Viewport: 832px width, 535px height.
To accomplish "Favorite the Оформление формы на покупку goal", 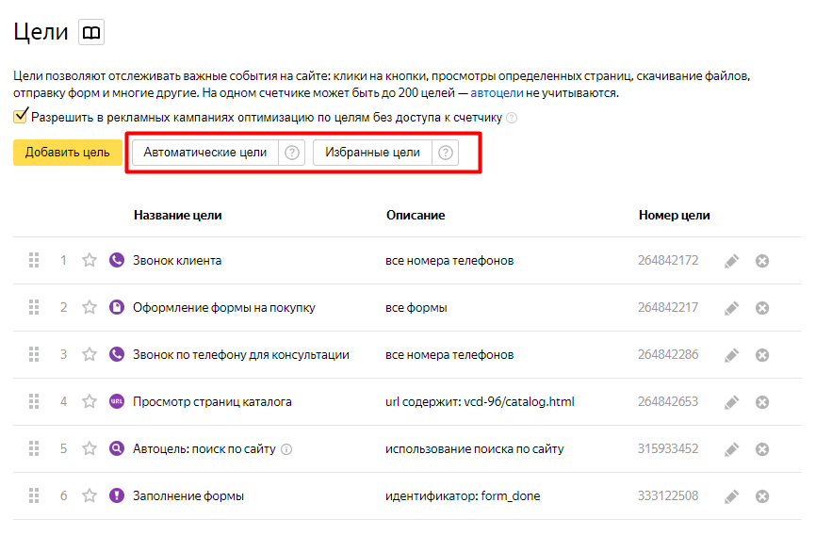I will [x=90, y=308].
